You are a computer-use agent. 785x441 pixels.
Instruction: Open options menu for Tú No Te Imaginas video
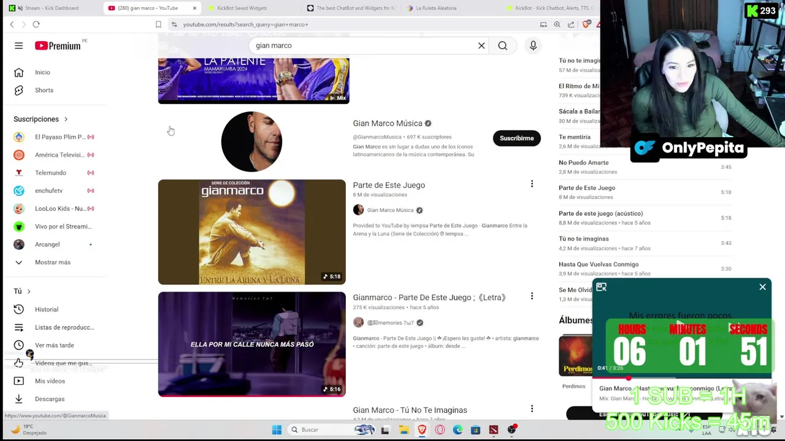532,409
